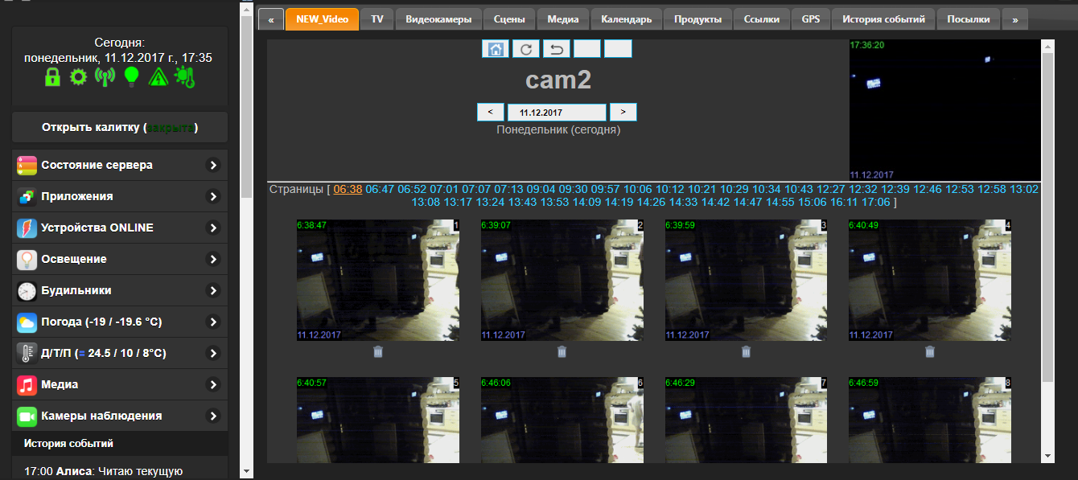Viewport: 1078px width, 480px height.
Task: Open the 6:39:59 snapshot thumbnail
Action: tap(746, 279)
